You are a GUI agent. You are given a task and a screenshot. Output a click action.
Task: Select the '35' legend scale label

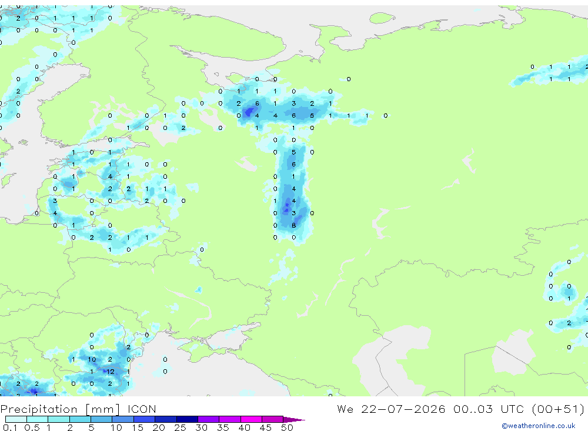coord(223,427)
